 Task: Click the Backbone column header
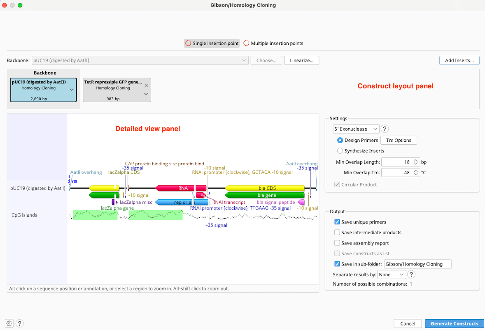coord(45,73)
